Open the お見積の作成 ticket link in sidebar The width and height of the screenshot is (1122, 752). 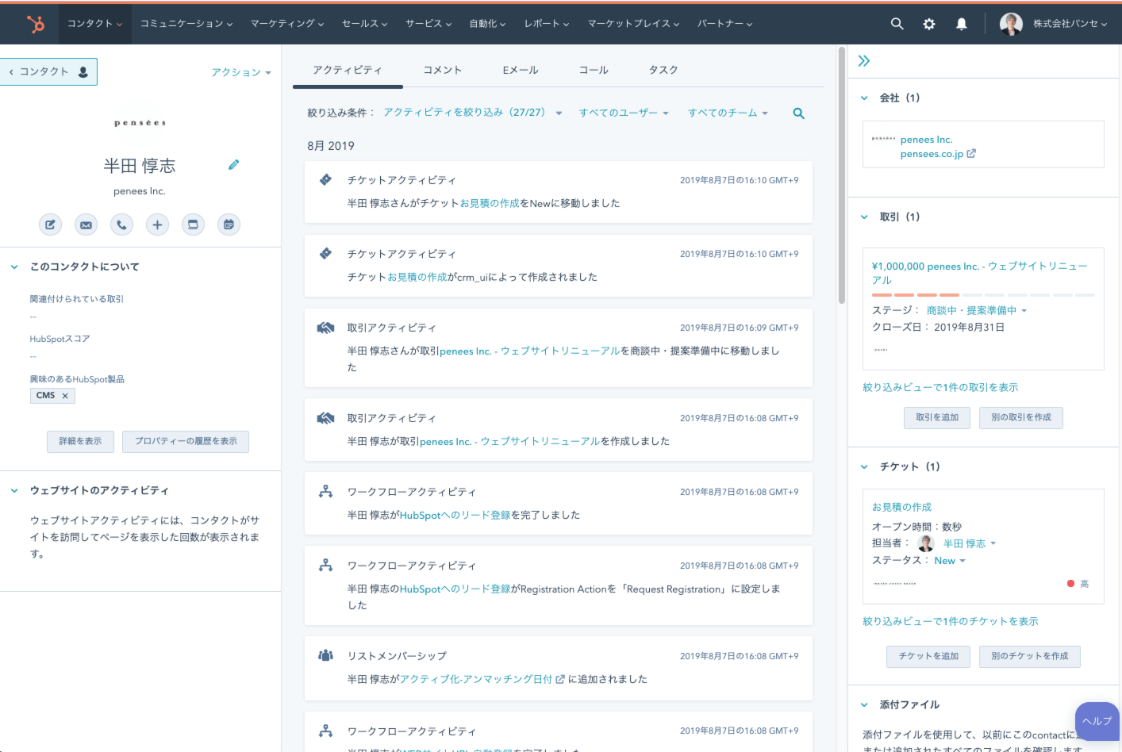click(x=901, y=507)
